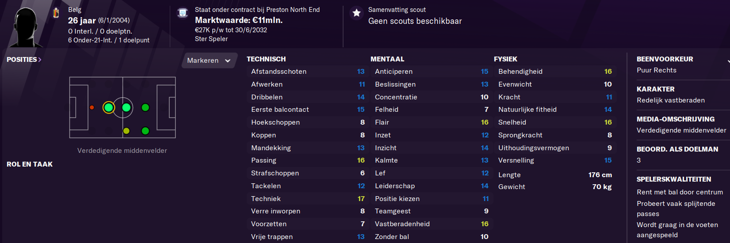Open the Markeren dropdown
730x243 pixels.
tap(209, 61)
